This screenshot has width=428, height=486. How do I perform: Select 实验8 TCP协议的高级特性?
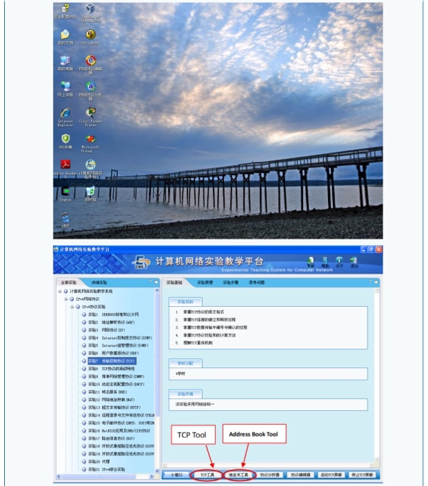pyautogui.click(x=112, y=369)
